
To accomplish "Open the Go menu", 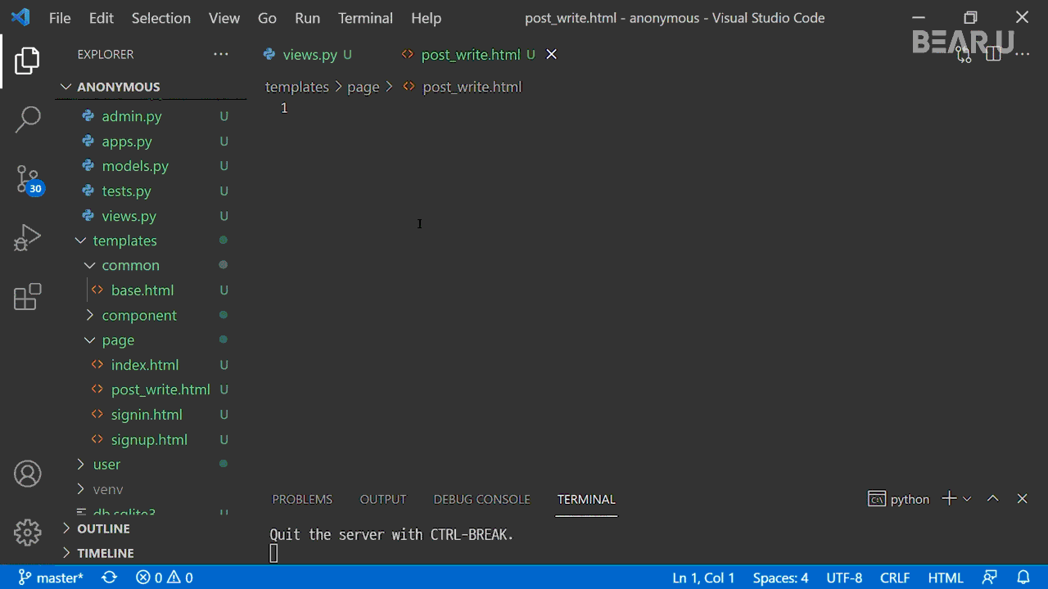I will [x=267, y=18].
